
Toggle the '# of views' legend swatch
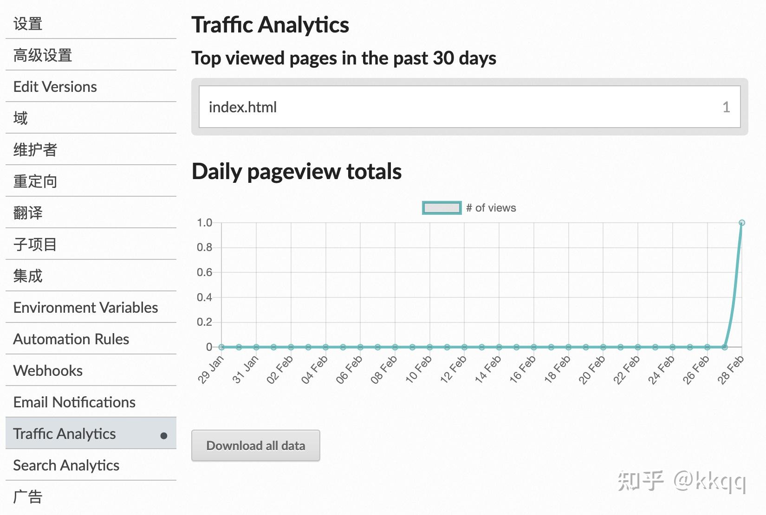[x=441, y=208]
